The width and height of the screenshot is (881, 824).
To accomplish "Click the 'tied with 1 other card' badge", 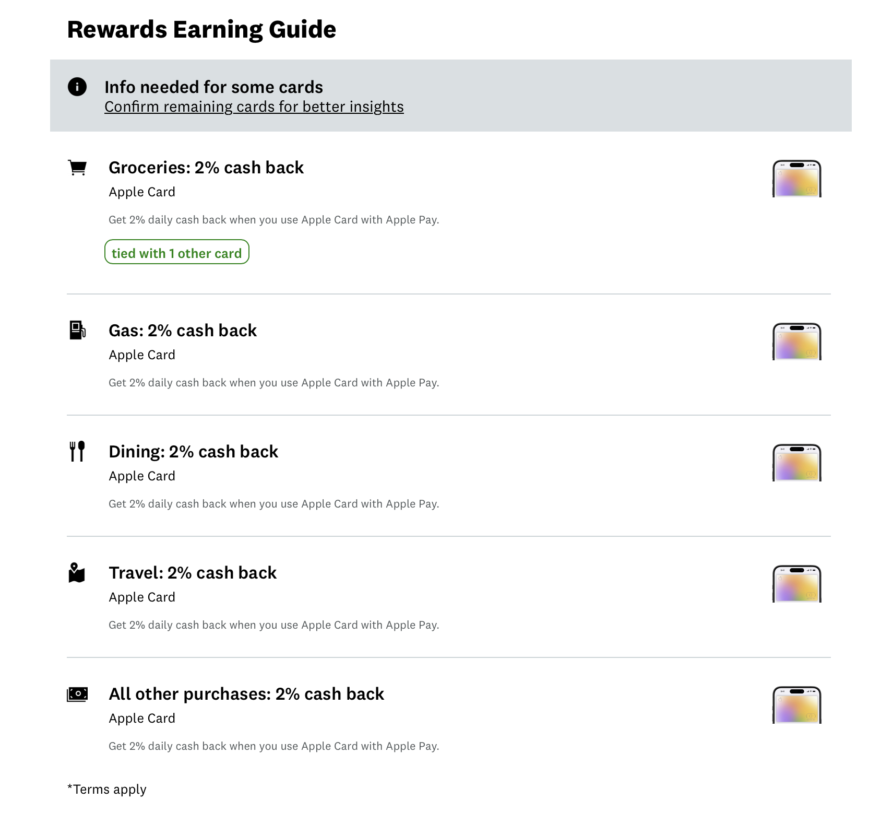I will point(177,252).
